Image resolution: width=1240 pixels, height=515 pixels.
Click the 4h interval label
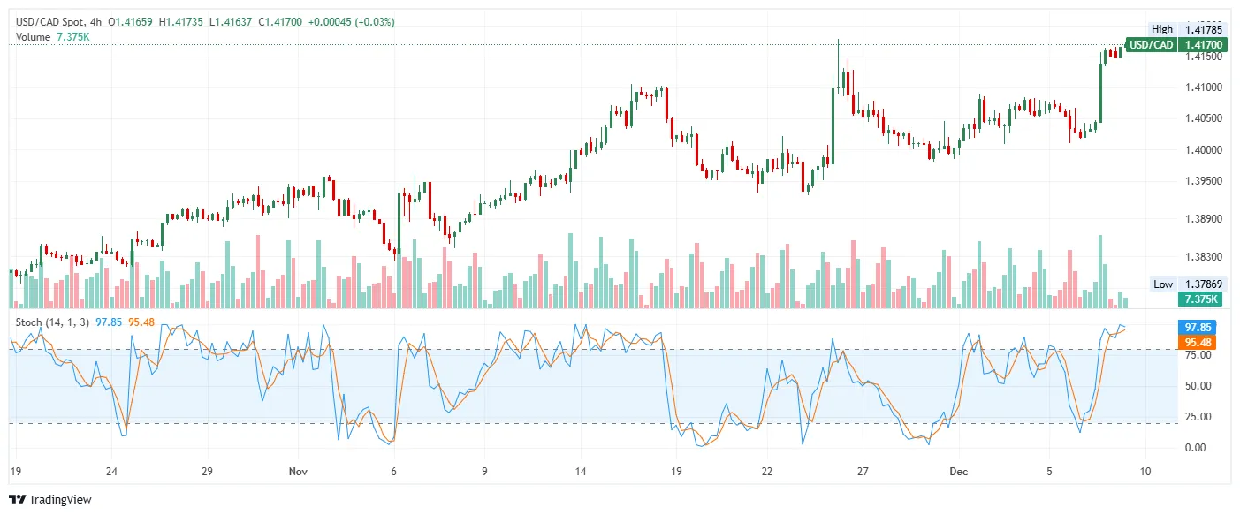(x=97, y=21)
